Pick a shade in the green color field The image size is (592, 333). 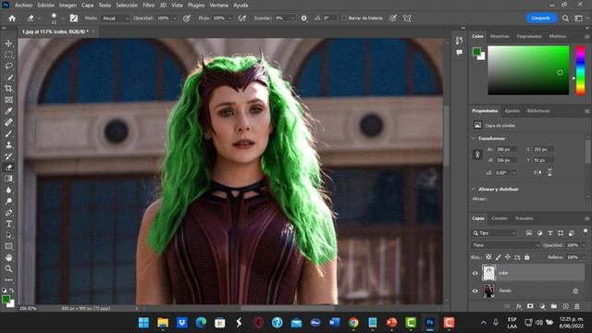(528, 70)
